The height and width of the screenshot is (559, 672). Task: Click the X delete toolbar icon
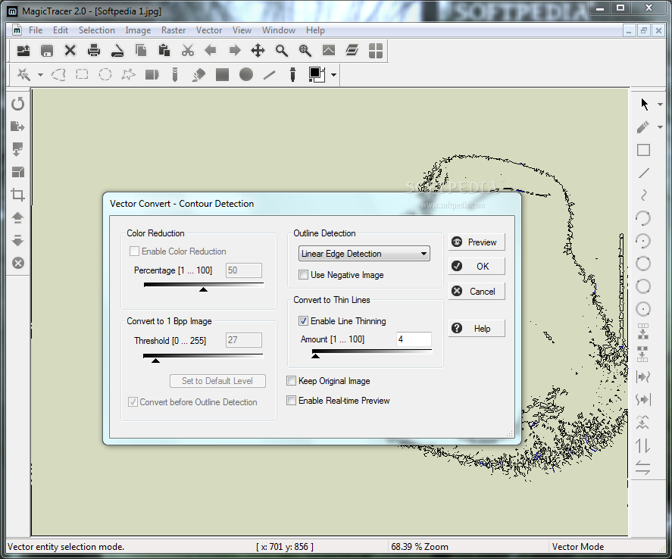coord(70,51)
